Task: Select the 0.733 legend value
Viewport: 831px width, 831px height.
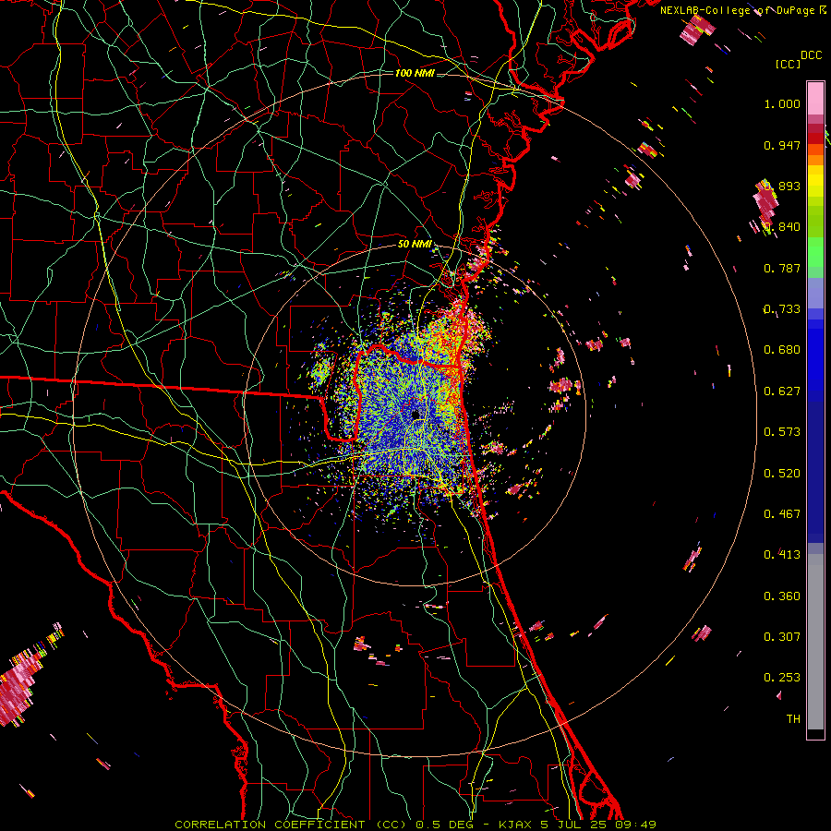Action: click(782, 309)
